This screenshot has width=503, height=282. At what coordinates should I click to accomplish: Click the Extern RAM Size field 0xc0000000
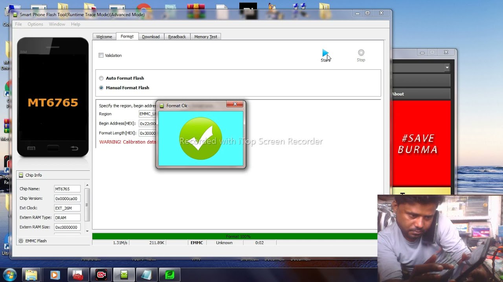point(67,227)
